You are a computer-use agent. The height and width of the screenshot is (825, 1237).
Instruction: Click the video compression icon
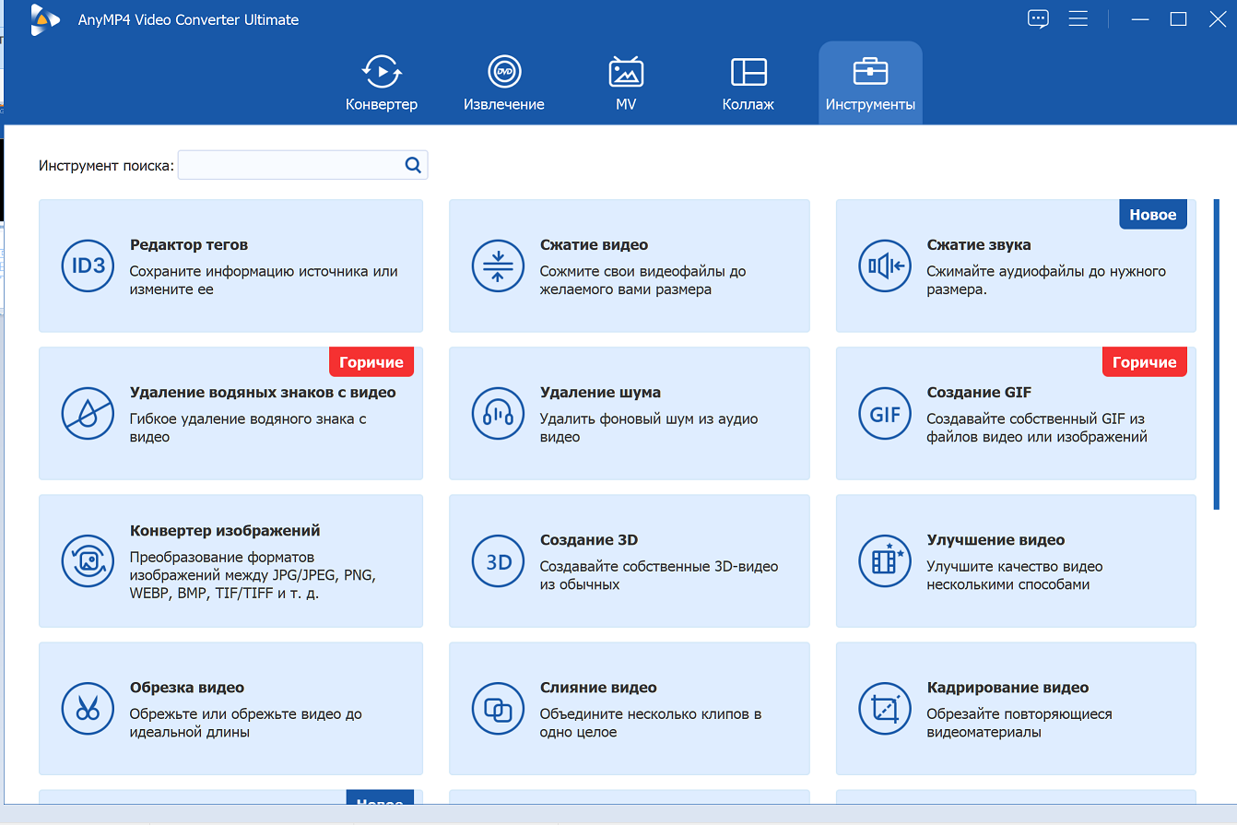(498, 266)
